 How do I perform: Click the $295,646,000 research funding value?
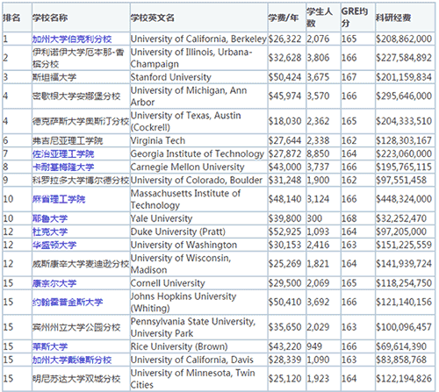click(404, 96)
